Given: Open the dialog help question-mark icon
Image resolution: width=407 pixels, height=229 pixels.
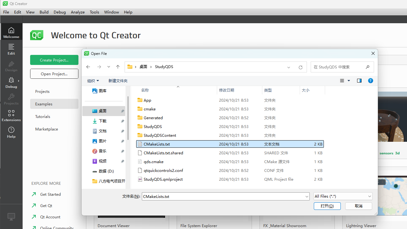Looking at the screenshot, I should (371, 81).
